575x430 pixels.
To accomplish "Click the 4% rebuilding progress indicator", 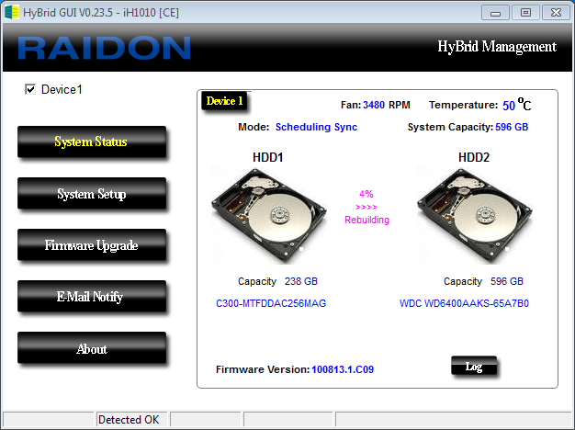I will coord(366,194).
